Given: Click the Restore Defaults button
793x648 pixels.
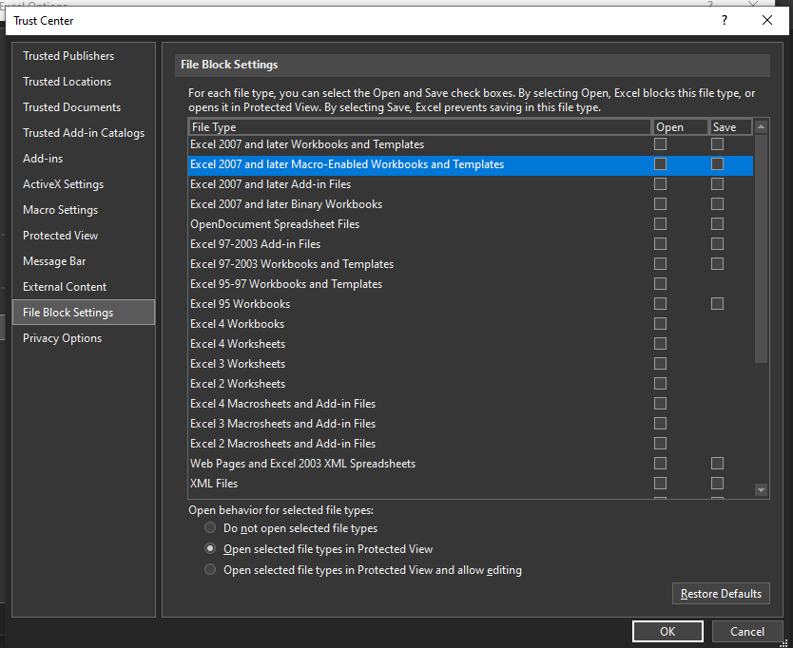Looking at the screenshot, I should click(721, 594).
